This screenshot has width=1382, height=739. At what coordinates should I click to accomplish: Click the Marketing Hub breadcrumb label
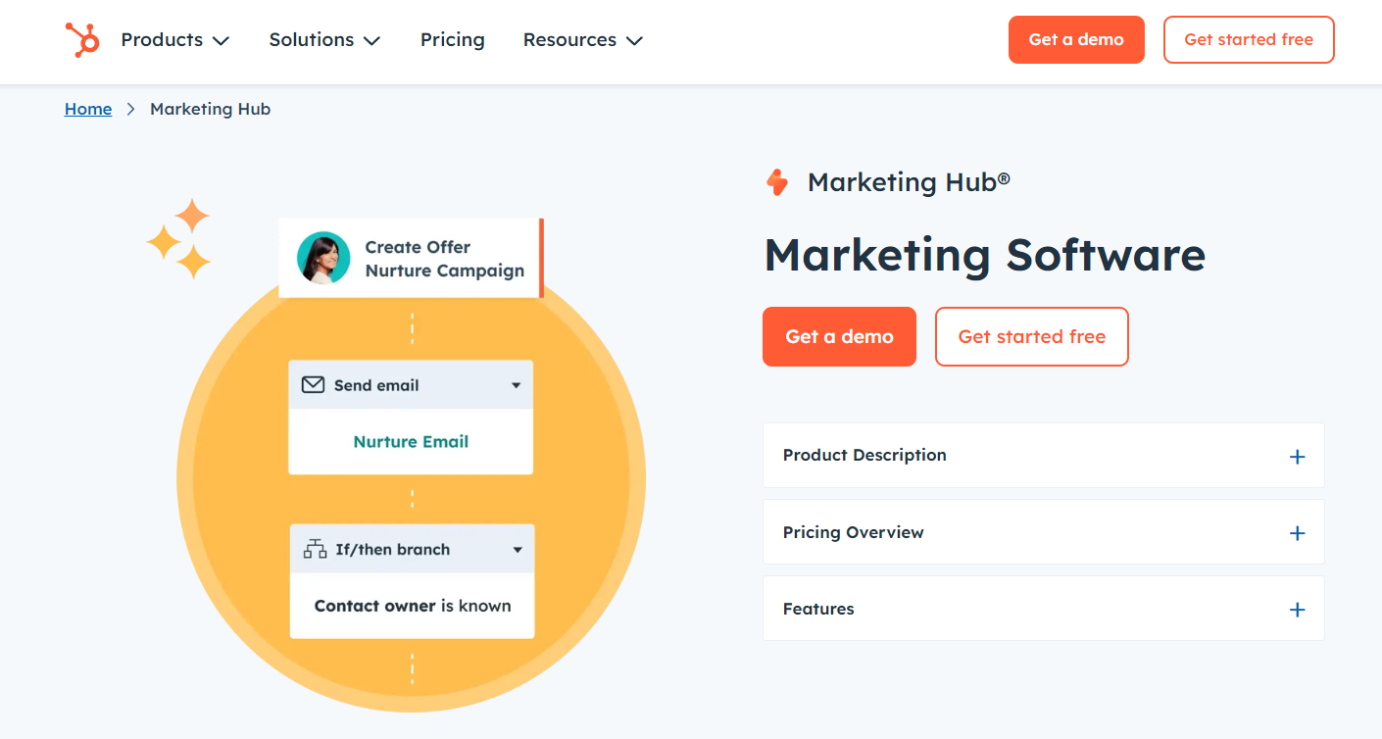[x=210, y=109]
